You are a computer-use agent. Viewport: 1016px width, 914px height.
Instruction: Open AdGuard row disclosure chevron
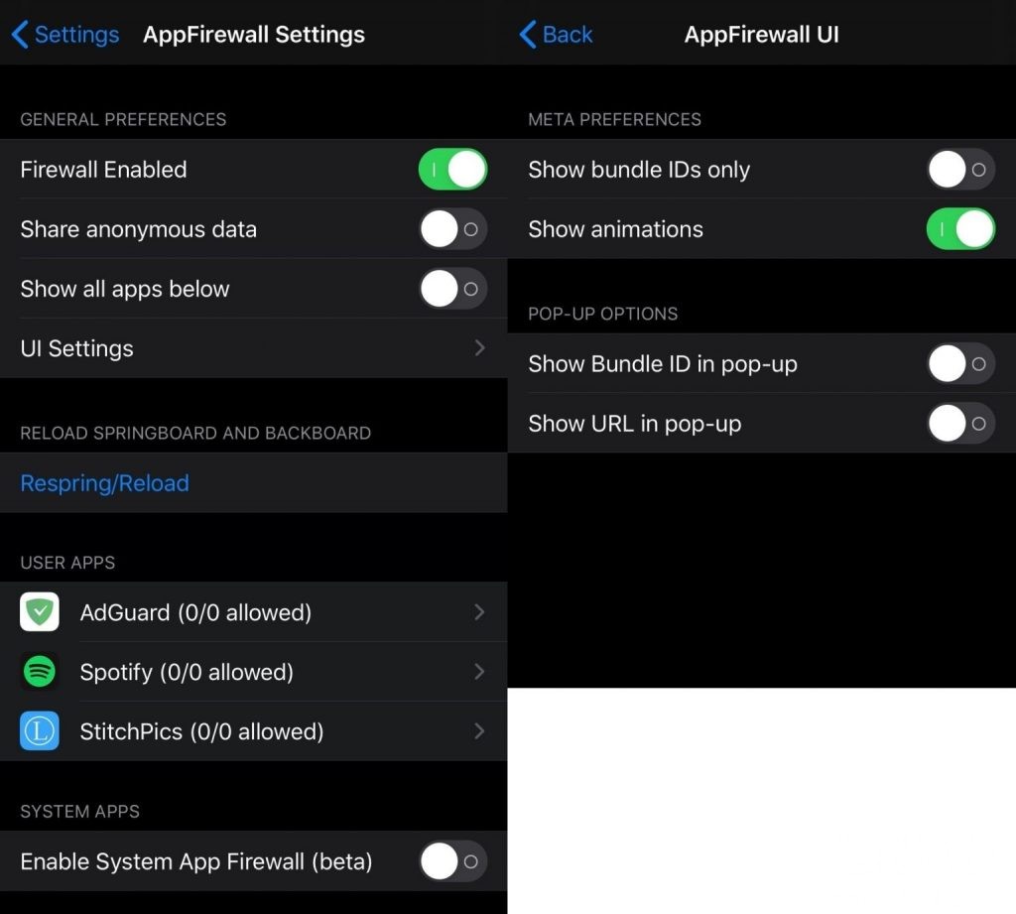pyautogui.click(x=480, y=612)
